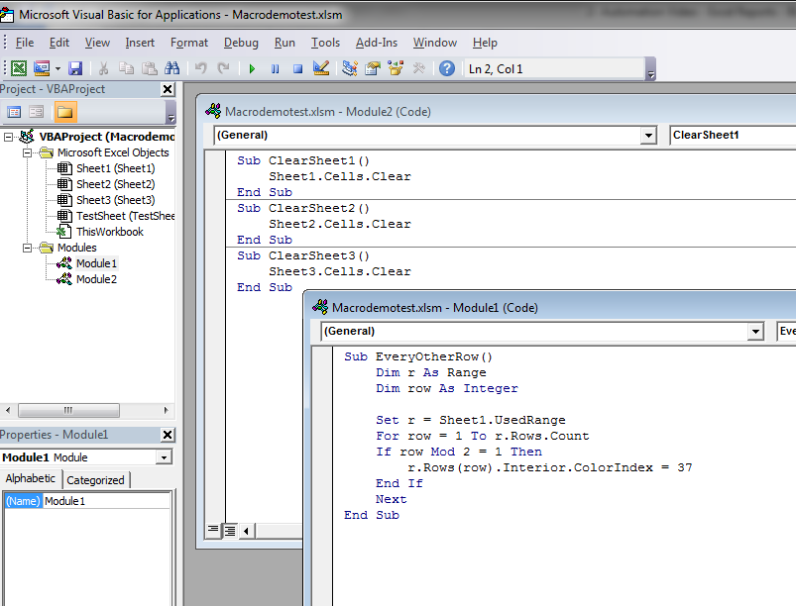Click Module2 code window scroll left arrow
The height and width of the screenshot is (606, 796).
247,531
